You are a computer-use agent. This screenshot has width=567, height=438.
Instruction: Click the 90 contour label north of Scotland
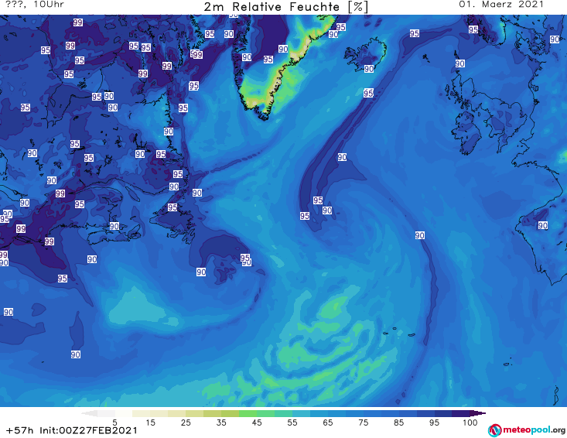pos(459,63)
